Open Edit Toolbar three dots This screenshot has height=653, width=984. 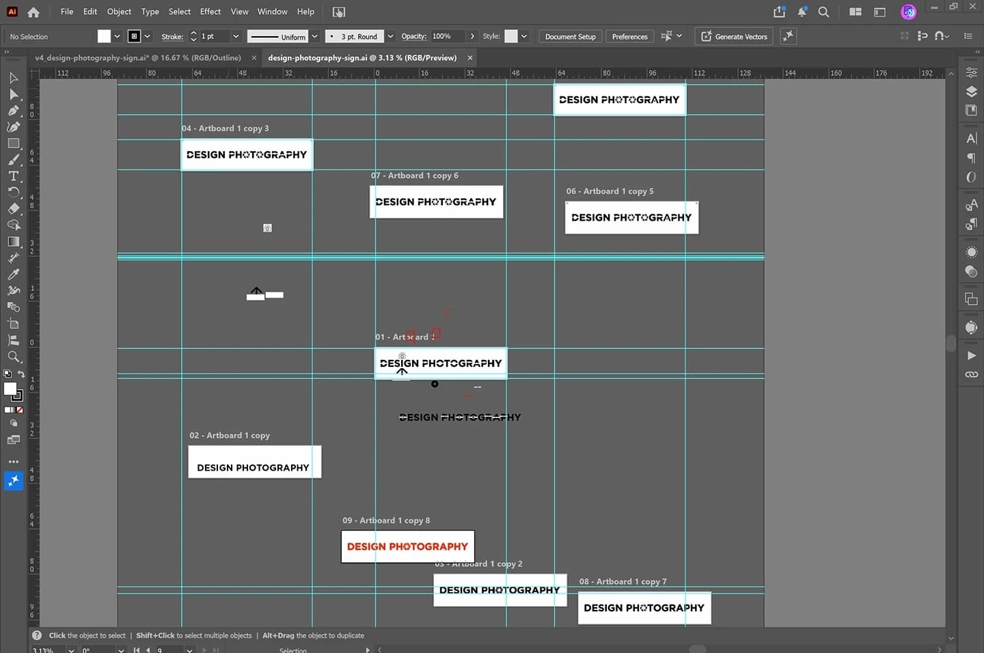(14, 462)
